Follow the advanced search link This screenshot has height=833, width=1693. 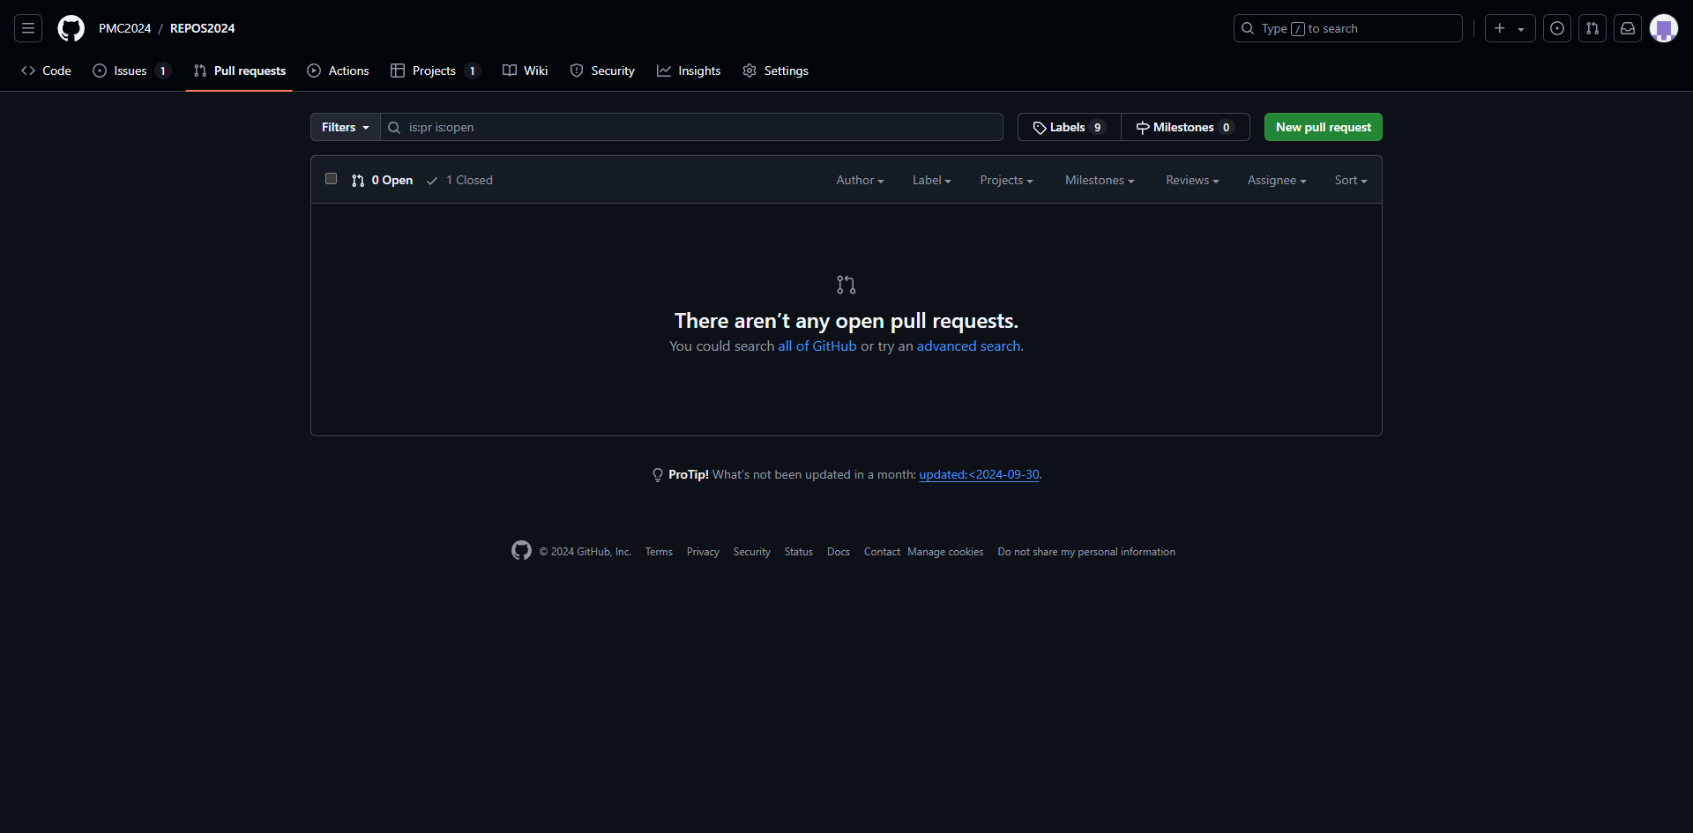(x=968, y=346)
